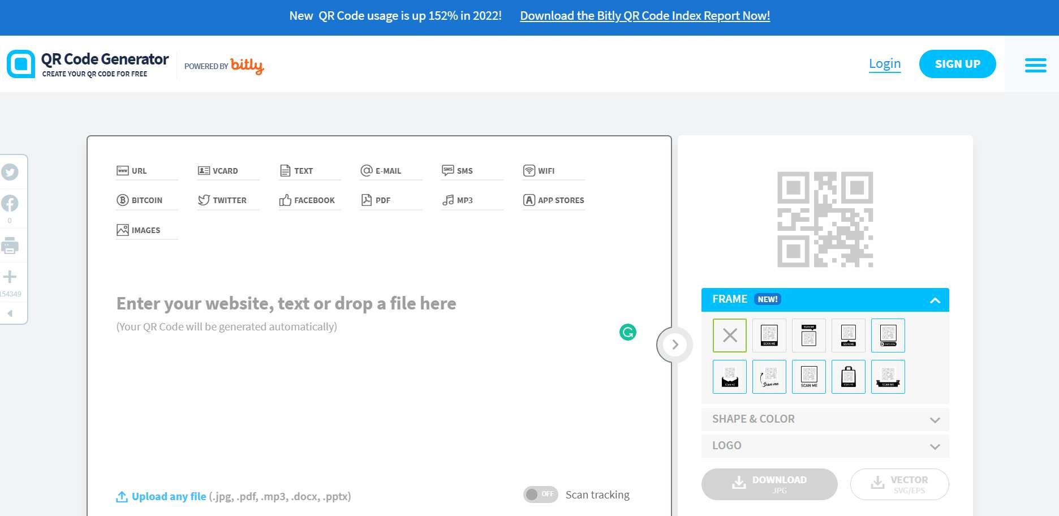The width and height of the screenshot is (1059, 516).
Task: Select the no-frame option with X
Action: (x=729, y=335)
